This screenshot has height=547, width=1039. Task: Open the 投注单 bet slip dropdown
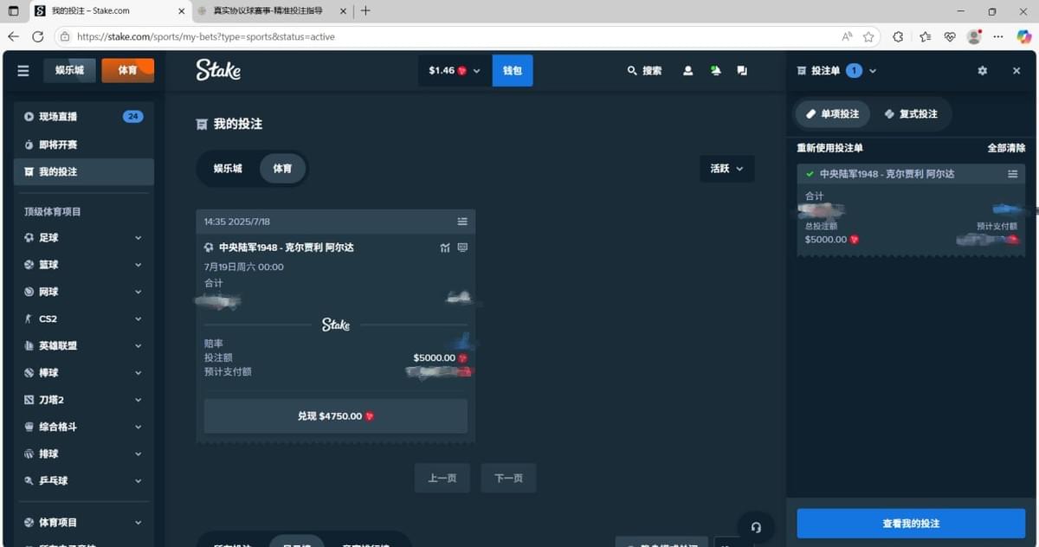(836, 71)
